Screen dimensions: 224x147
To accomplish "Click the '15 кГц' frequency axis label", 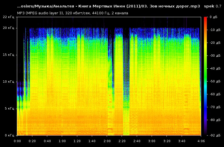I will [x=8, y=55].
